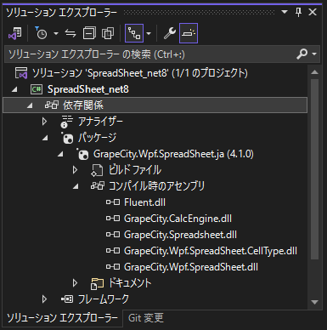327x330 pixels.
Task: Click the パッケージ package icon
Action: 67,138
